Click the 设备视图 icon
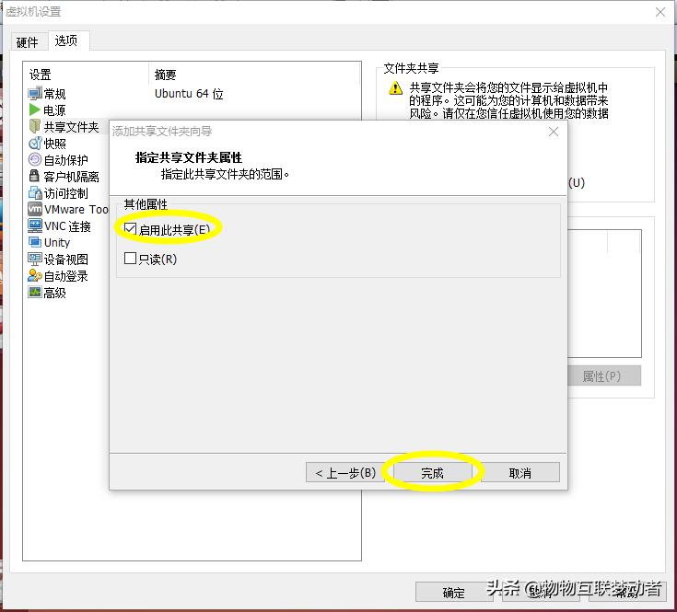The width and height of the screenshot is (677, 612). pyautogui.click(x=35, y=259)
